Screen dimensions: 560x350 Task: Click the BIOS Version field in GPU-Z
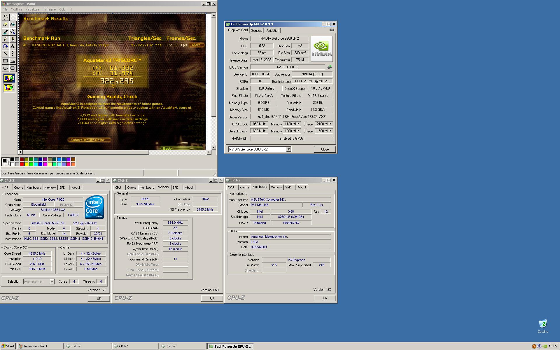point(288,67)
